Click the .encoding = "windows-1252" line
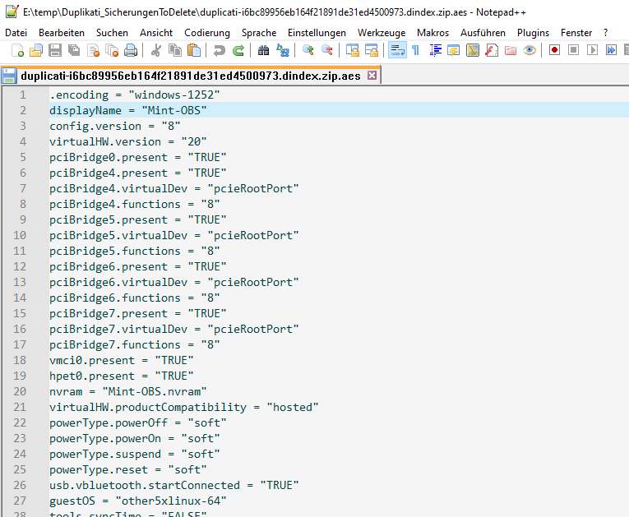Image resolution: width=629 pixels, height=517 pixels. [x=134, y=95]
